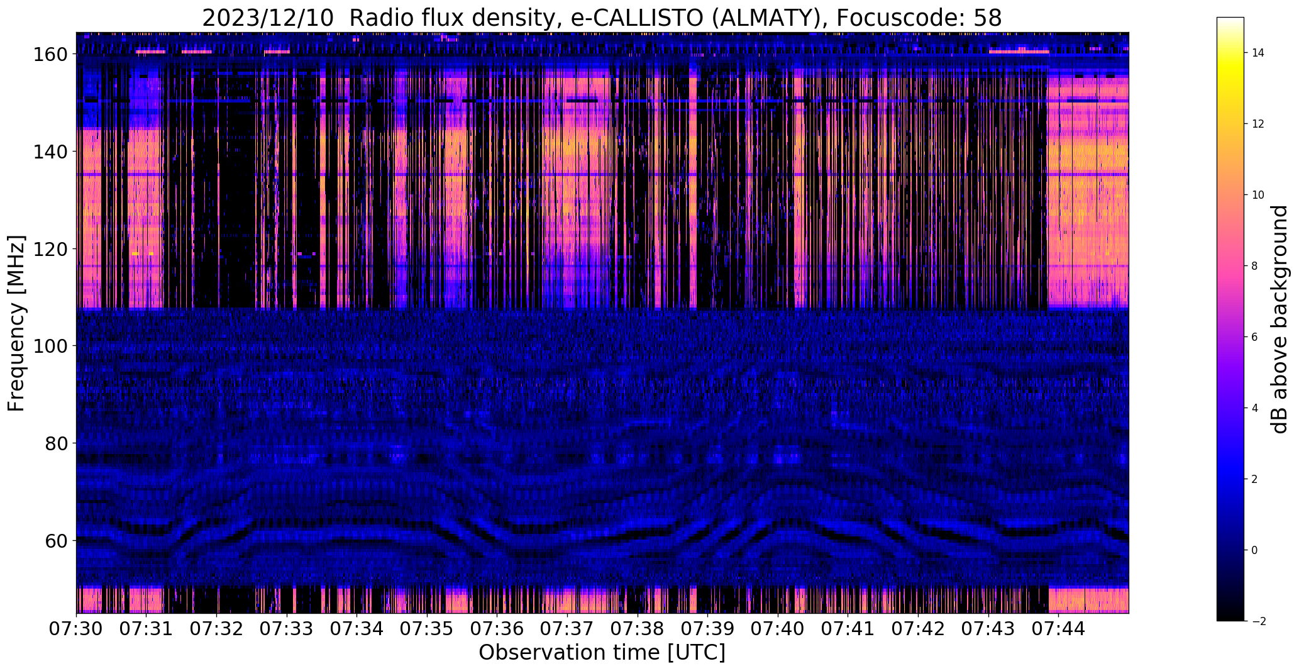This screenshot has width=1299, height=671.
Task: Click the colorbar tick value 8
Action: click(1255, 266)
